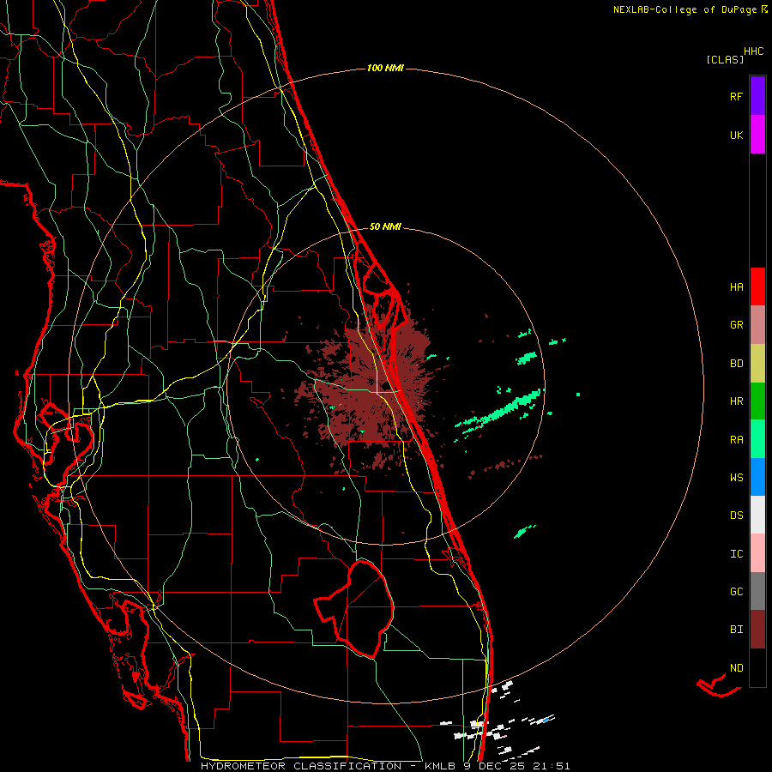Click the UK magenta legend swatch
The width and height of the screenshot is (772, 772).
point(757,135)
